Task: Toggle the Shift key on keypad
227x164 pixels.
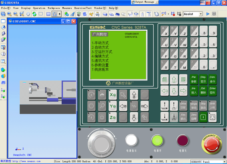Action: (213, 106)
